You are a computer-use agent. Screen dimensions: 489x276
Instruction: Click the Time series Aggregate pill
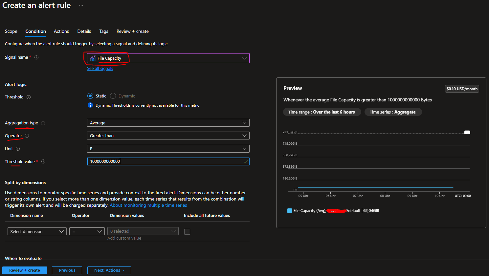pos(393,112)
